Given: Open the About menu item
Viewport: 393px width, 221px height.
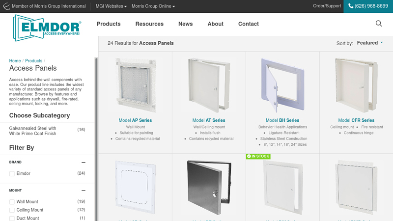Looking at the screenshot, I should pyautogui.click(x=215, y=24).
